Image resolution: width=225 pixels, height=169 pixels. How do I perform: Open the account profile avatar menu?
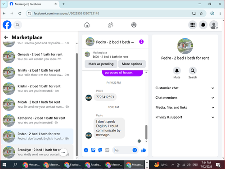coord(214,25)
